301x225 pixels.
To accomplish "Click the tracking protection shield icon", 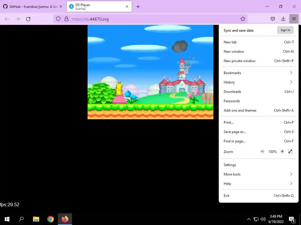I will point(58,19).
